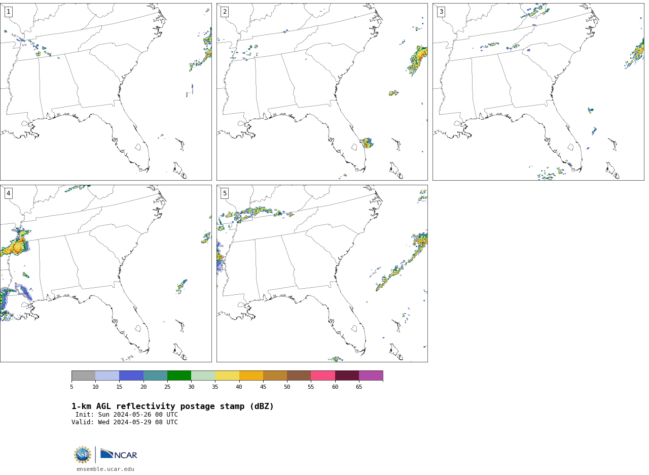This screenshot has width=649, height=475.
Task: Open ensemble member 1 map thumbnail
Action: tap(105, 92)
